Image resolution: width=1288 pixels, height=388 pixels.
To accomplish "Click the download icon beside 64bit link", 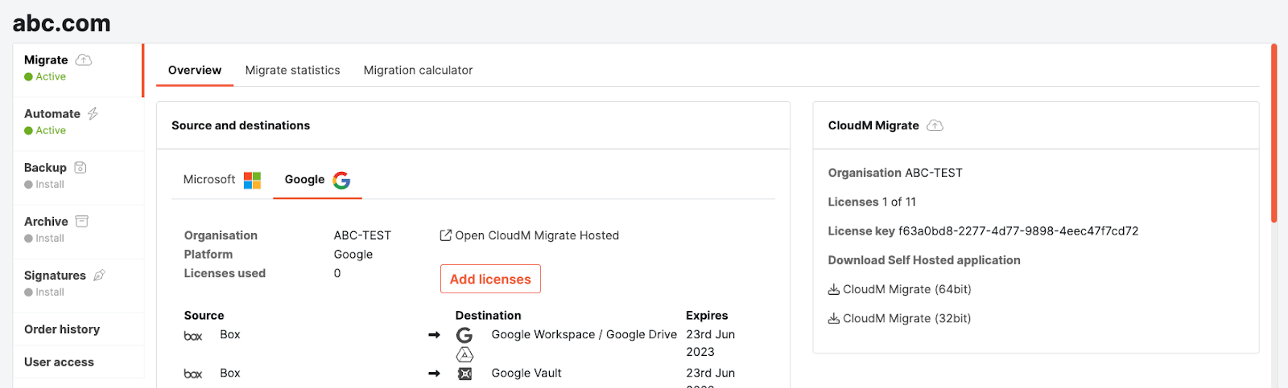I will point(834,289).
